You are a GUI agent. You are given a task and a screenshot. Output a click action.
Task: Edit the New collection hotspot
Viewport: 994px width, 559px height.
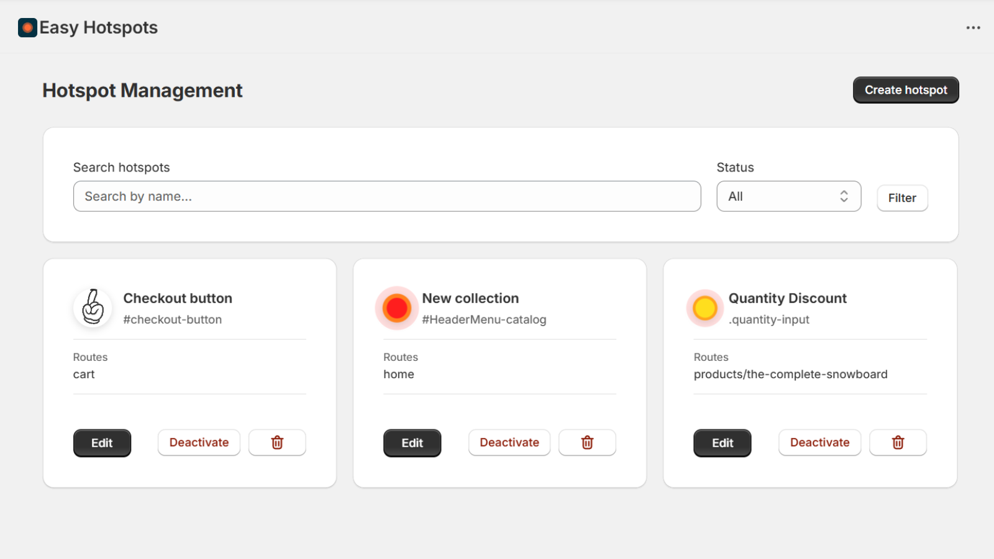[x=412, y=443]
